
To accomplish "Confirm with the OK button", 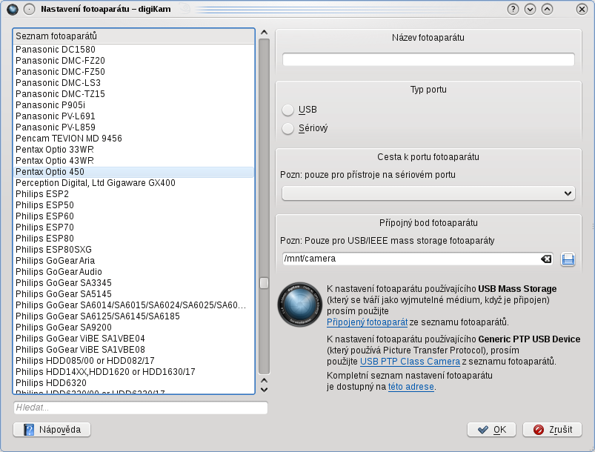I will tap(491, 429).
